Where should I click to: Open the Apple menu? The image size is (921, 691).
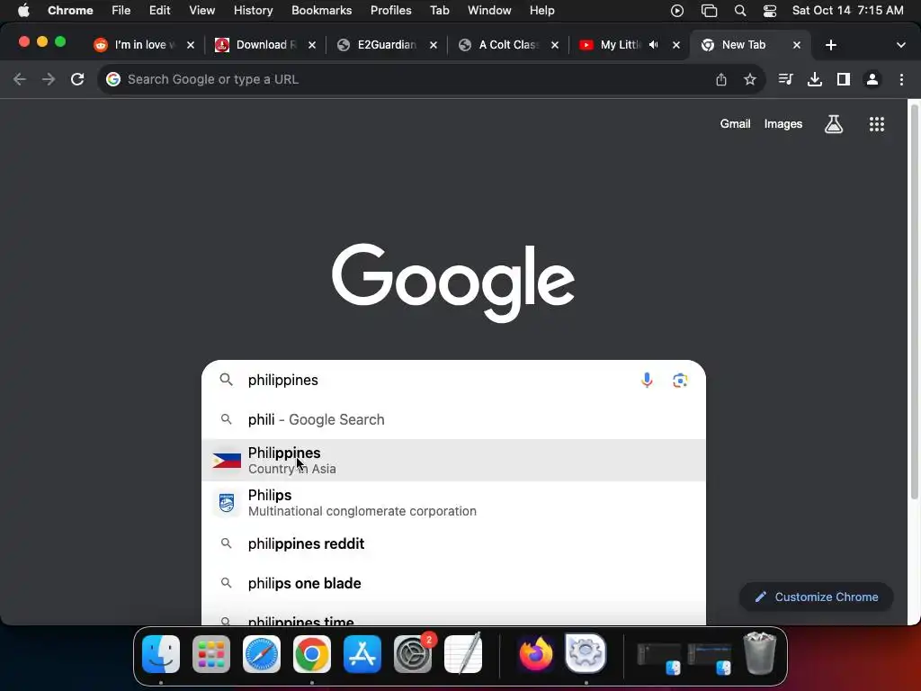coord(23,11)
